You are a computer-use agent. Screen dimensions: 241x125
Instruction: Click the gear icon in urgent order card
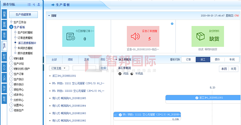[172, 24]
